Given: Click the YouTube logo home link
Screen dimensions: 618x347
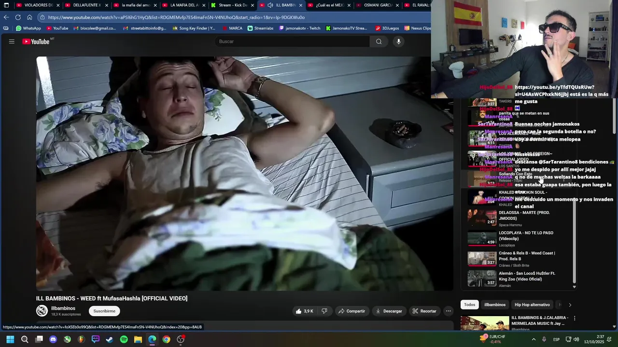Looking at the screenshot, I should click(36, 41).
